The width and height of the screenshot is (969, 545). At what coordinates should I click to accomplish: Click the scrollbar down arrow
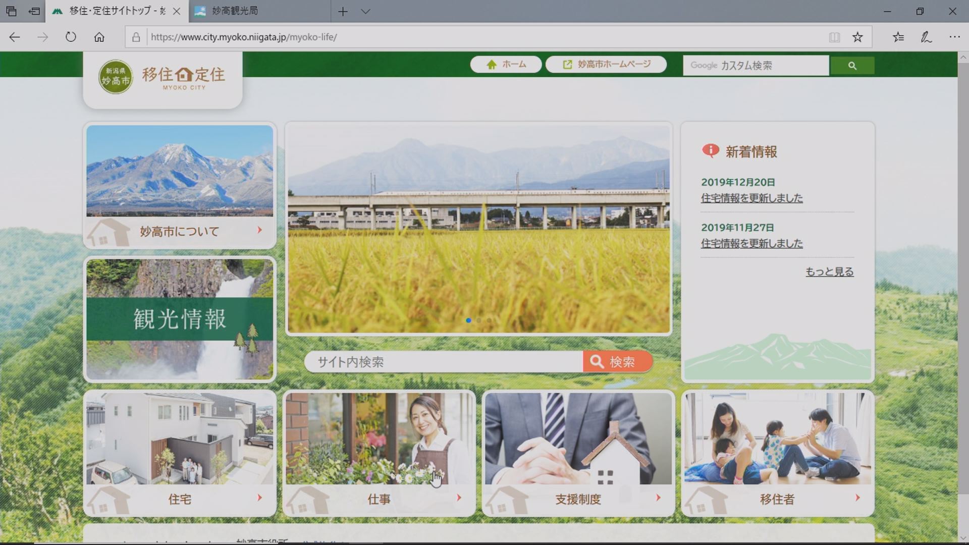[x=963, y=538]
